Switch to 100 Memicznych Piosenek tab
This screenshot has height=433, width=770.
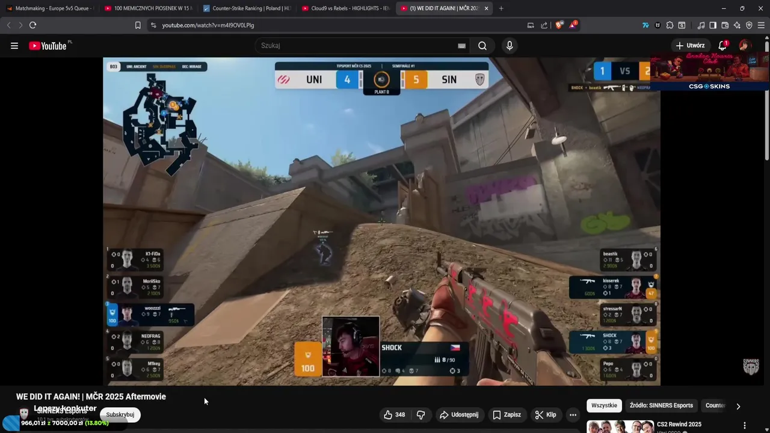pos(148,8)
